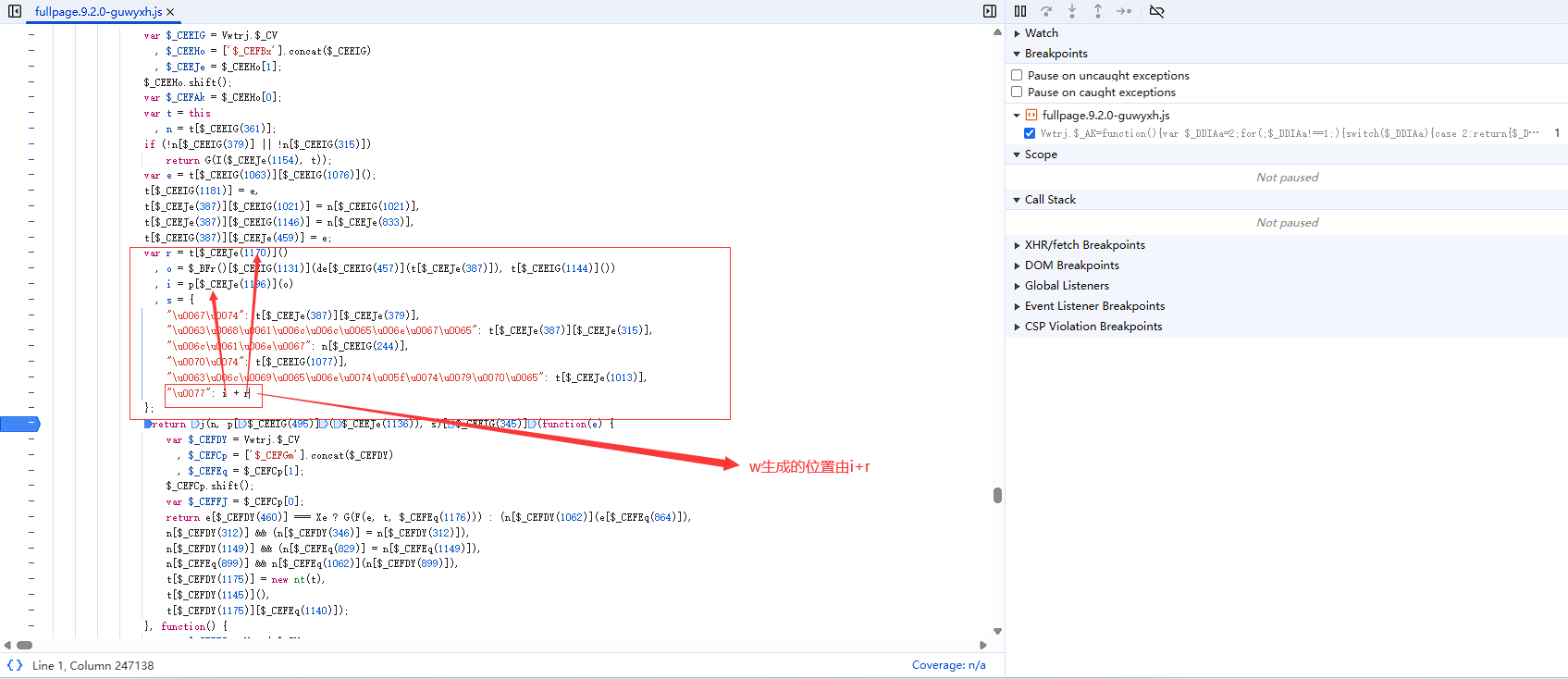Click the horizontal scrollbar thumb of the code editor
The height and width of the screenshot is (679, 1568).
point(25,645)
